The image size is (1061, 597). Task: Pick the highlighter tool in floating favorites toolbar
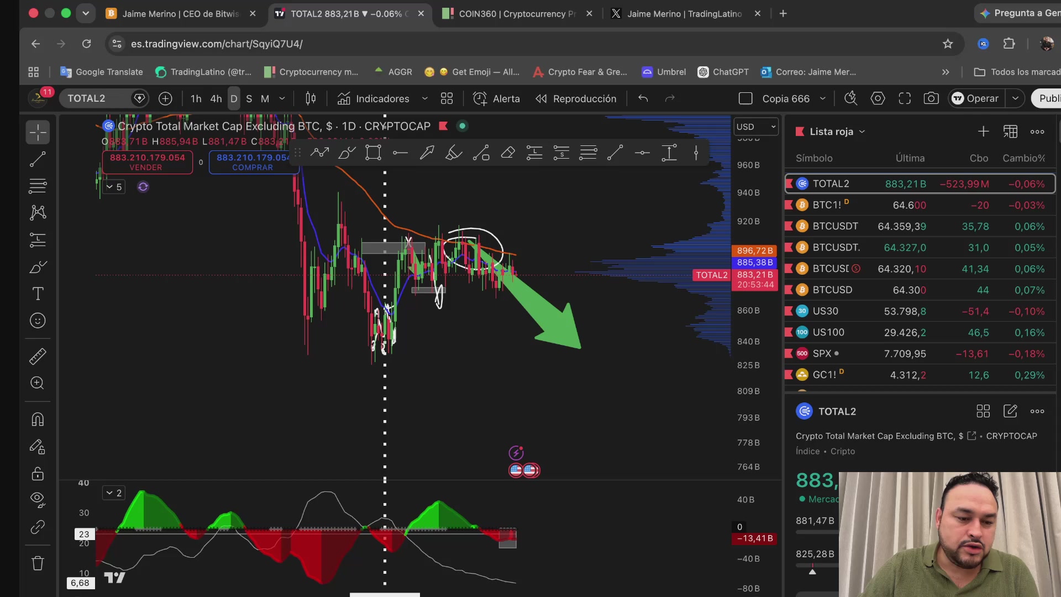[454, 153]
